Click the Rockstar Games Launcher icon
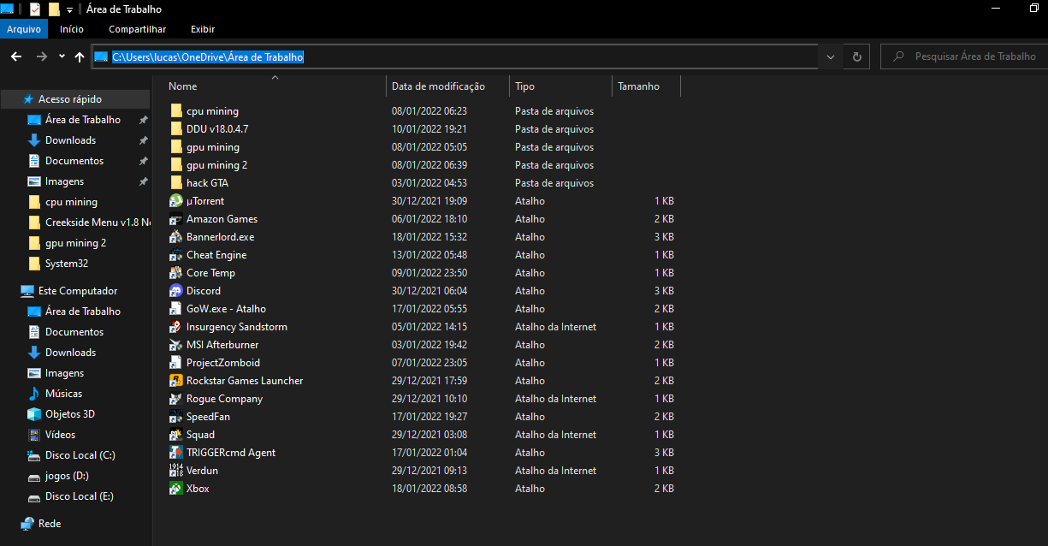 coord(176,381)
